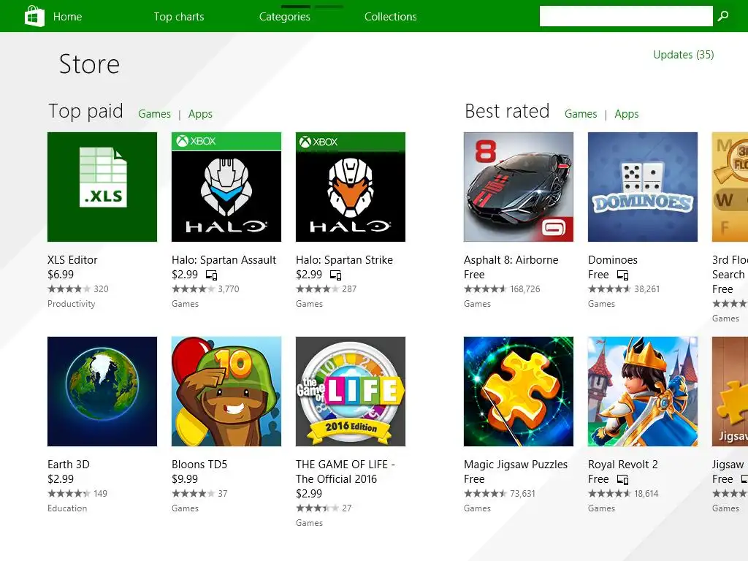Open the Top paid section heading
The image size is (748, 561).
[86, 111]
